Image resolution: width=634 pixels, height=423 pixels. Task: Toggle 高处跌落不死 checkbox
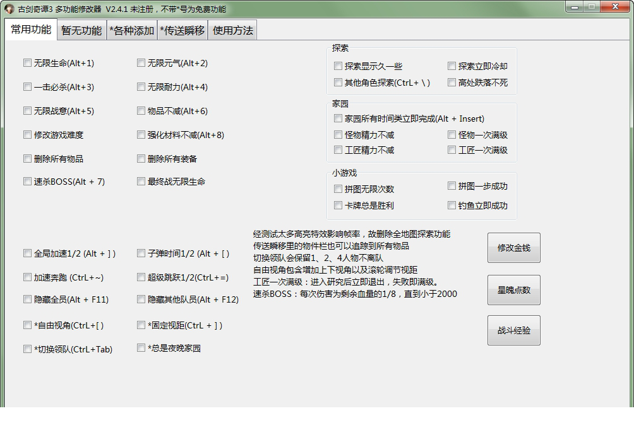[452, 83]
